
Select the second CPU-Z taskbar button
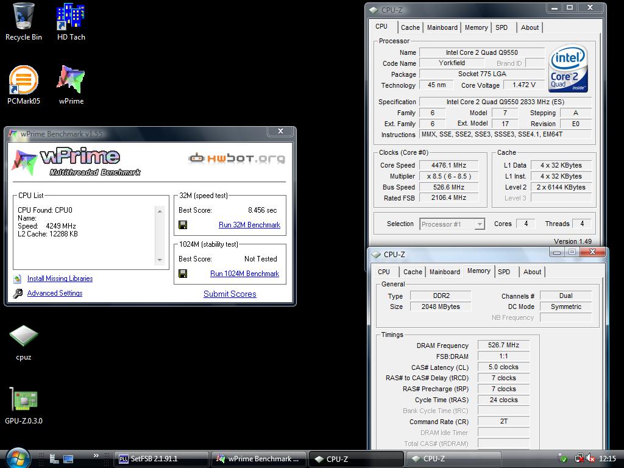(x=453, y=459)
